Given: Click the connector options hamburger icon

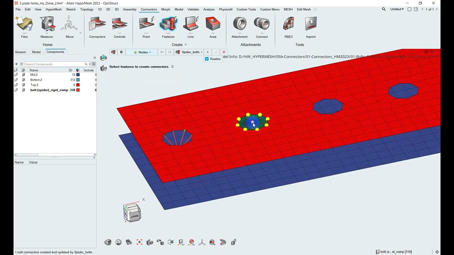Looking at the screenshot, I should coord(121,52).
